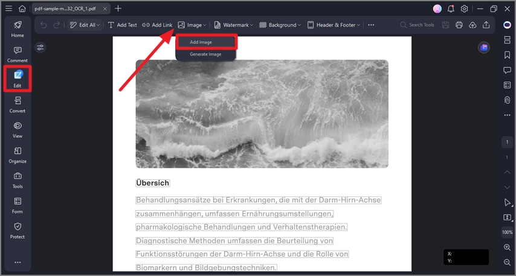
Task: Open Form tools in sidebar
Action: 18,205
